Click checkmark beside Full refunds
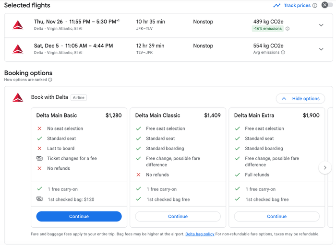 [237, 175]
